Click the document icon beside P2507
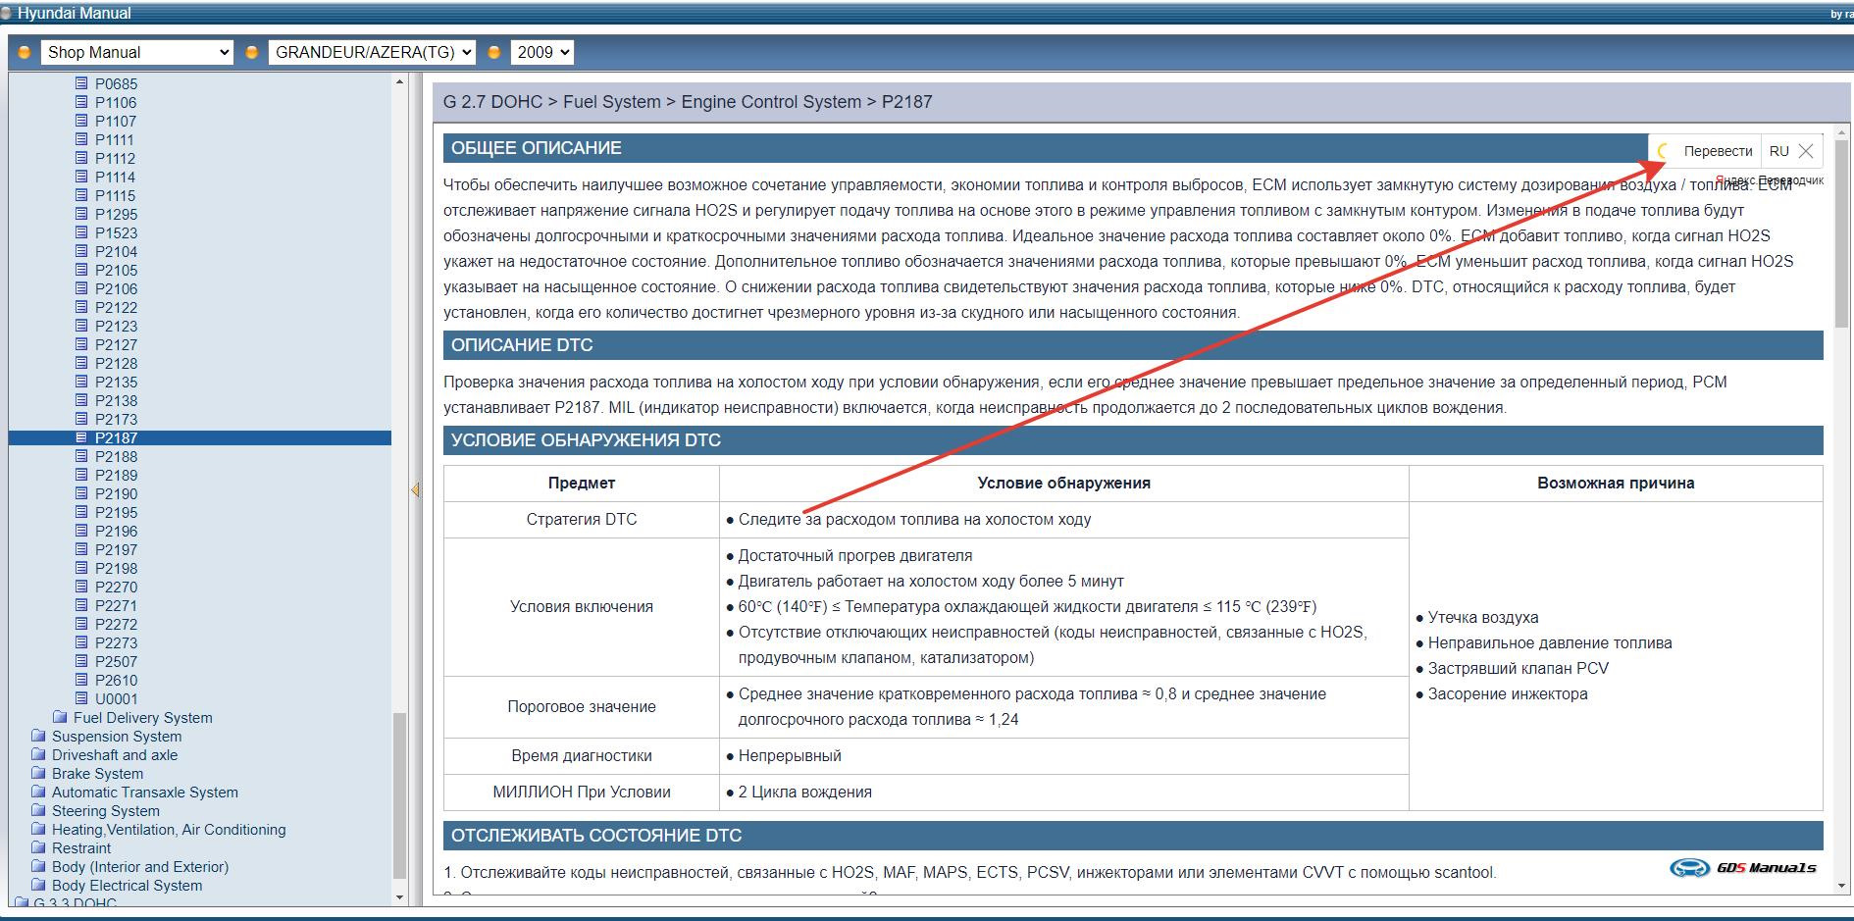The image size is (1854, 921). pos(82,661)
